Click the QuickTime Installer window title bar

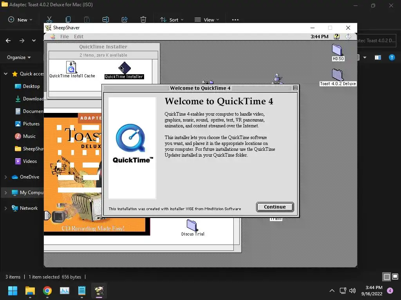coord(103,47)
